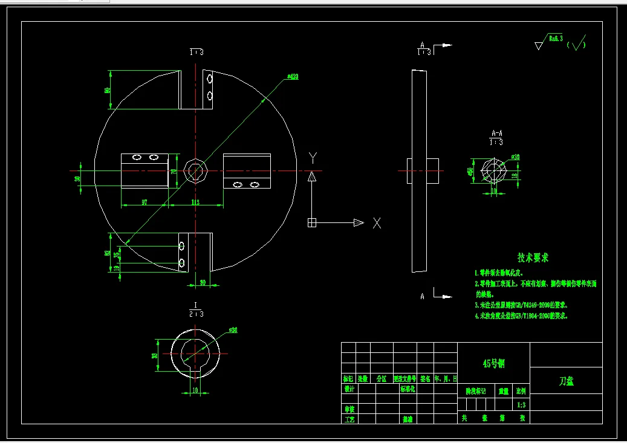Viewport: 627px width, 443px height.
Task: Select the central hub polygon in main view
Action: coord(195,170)
